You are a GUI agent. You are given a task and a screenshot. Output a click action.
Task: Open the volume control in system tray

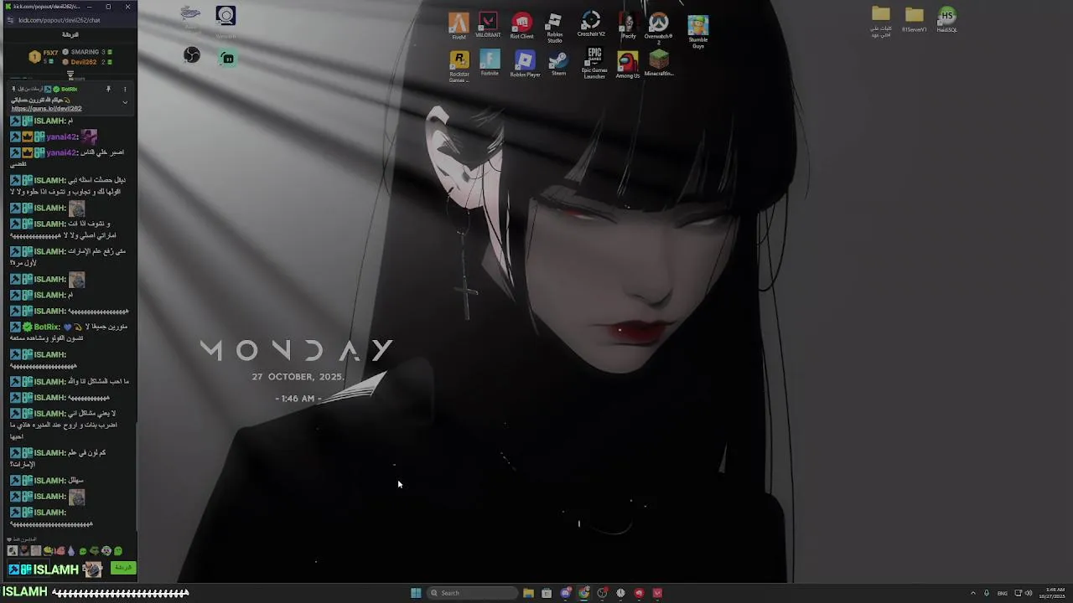click(1029, 593)
